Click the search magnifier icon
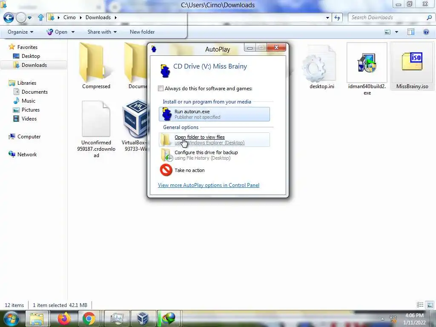Screen dimensions: 436x327 point(429,17)
